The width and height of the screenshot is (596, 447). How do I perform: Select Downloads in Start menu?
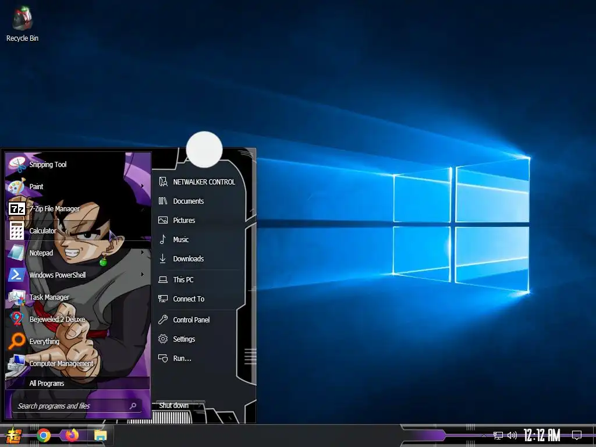188,258
